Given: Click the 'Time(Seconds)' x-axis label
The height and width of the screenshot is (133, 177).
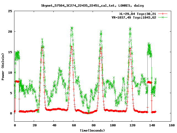Looking at the screenshot, I should click(x=92, y=131).
